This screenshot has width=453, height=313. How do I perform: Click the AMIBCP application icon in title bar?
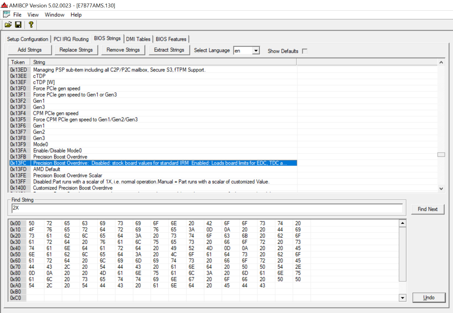4,5
